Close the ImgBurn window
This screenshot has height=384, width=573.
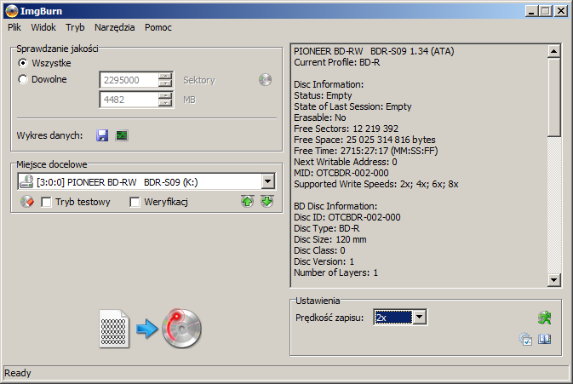(561, 11)
